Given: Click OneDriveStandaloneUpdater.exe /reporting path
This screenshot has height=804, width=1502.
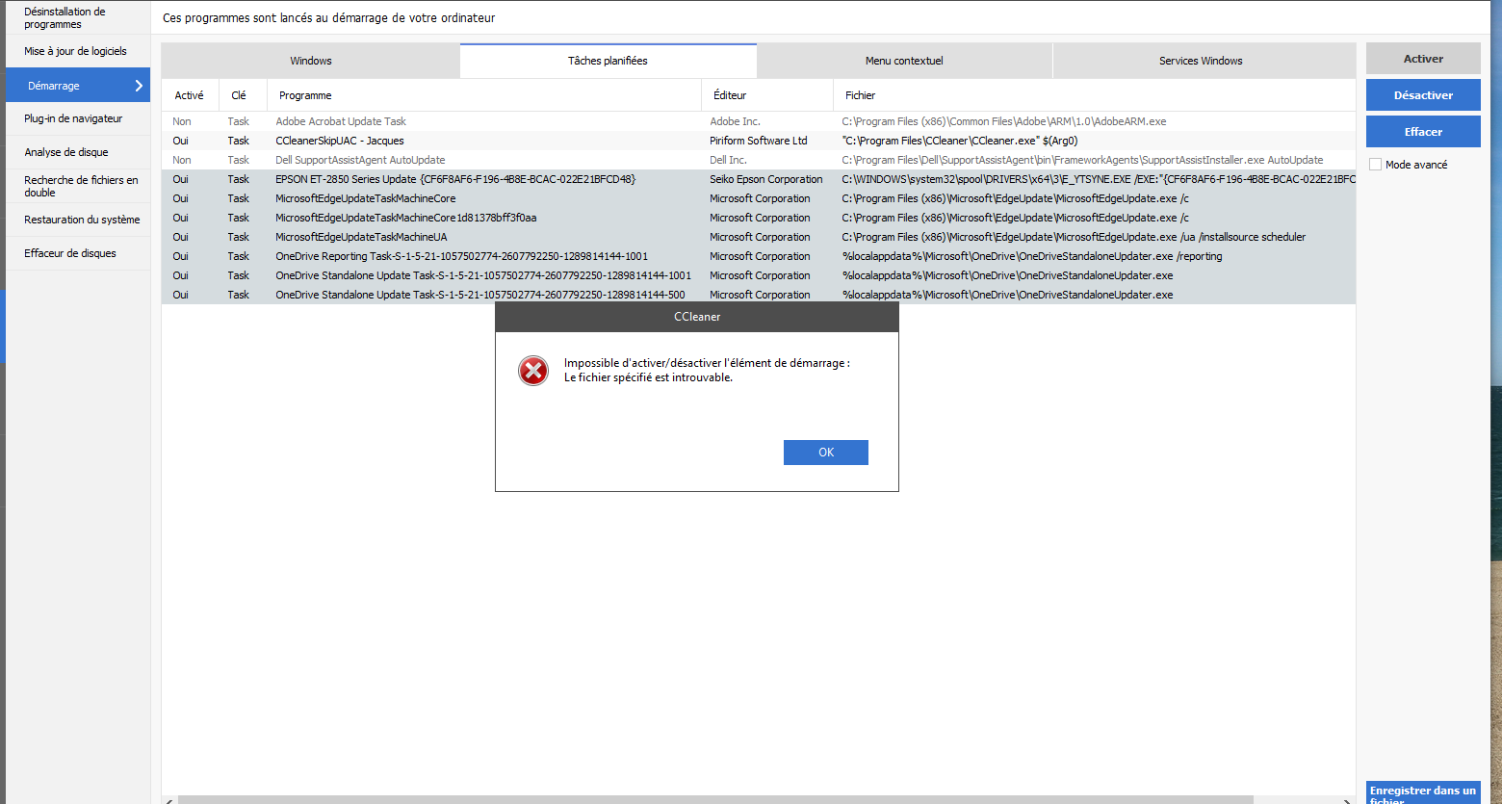Looking at the screenshot, I should pyautogui.click(x=1032, y=256).
